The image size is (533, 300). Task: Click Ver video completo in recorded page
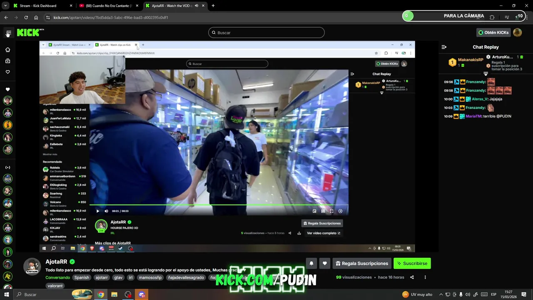tap(324, 233)
